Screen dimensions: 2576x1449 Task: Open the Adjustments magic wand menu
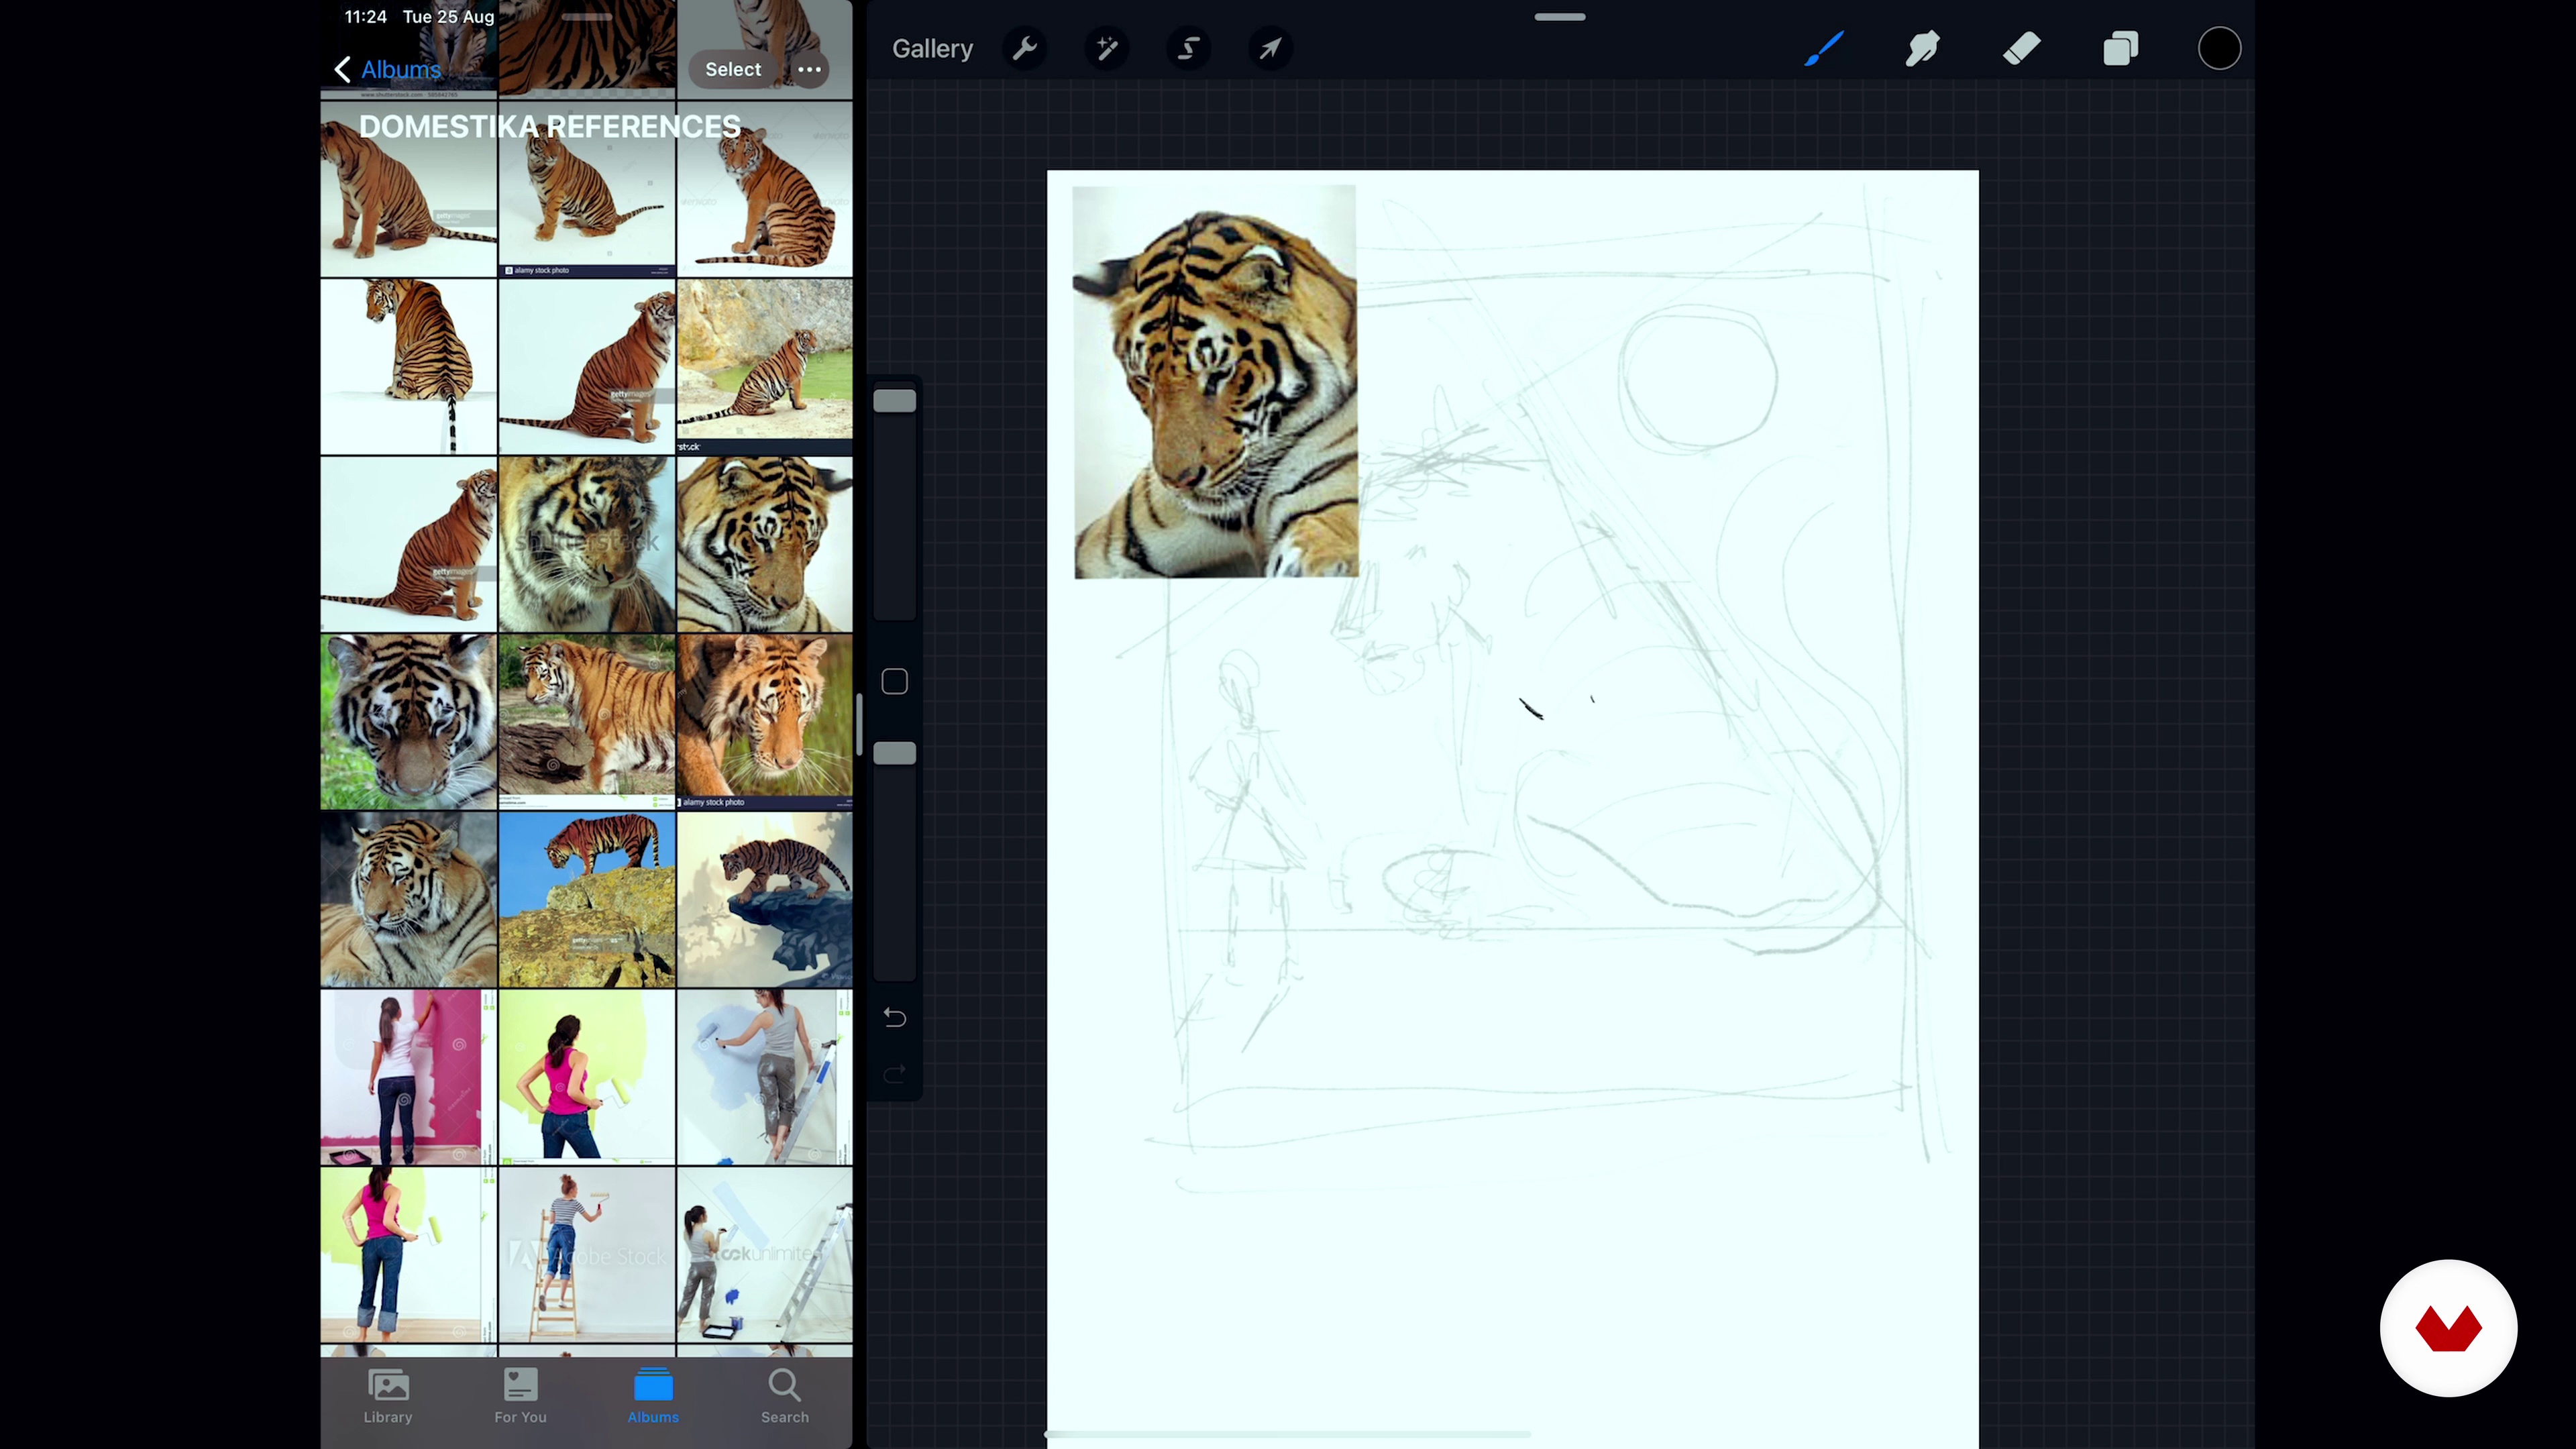coord(1106,48)
